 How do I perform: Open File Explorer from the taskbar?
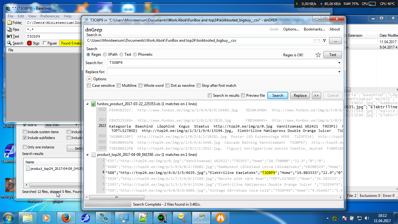(28, 217)
